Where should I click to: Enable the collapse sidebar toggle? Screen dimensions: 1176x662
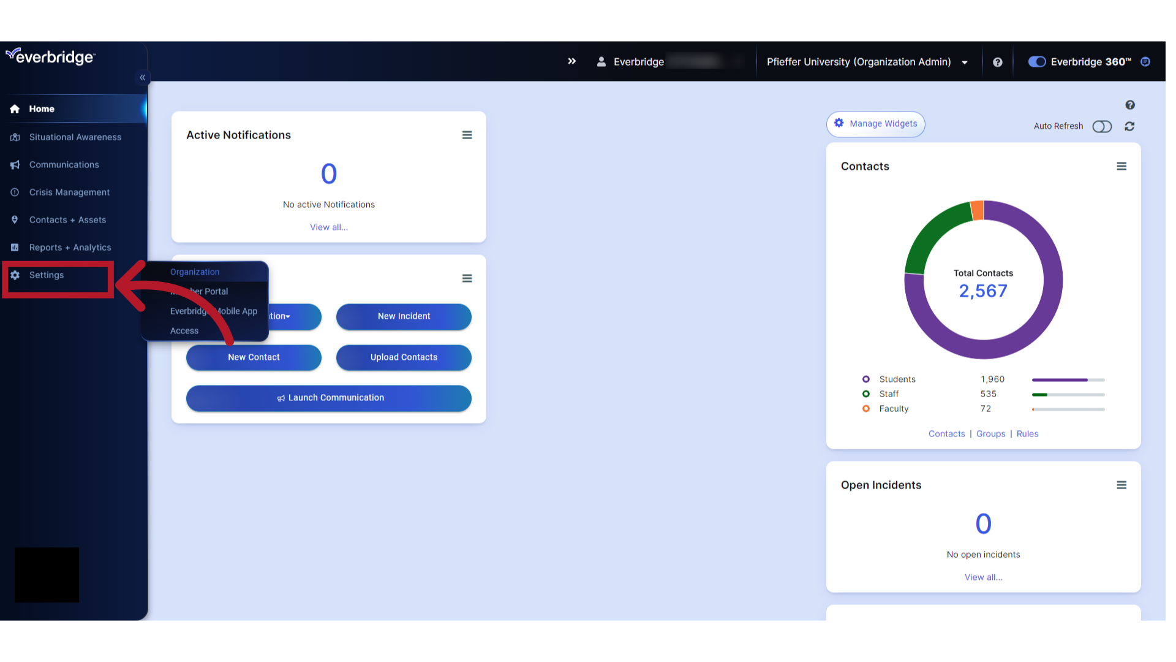click(143, 78)
